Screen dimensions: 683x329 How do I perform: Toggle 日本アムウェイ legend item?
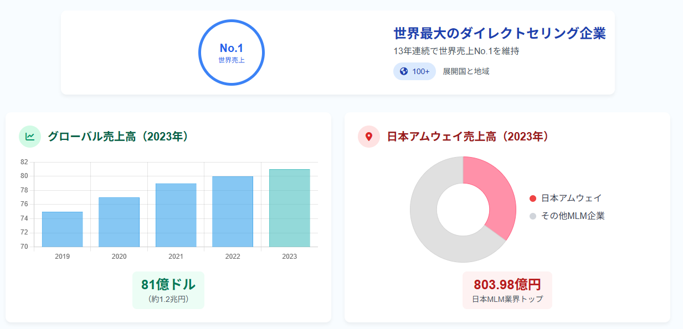[566, 198]
